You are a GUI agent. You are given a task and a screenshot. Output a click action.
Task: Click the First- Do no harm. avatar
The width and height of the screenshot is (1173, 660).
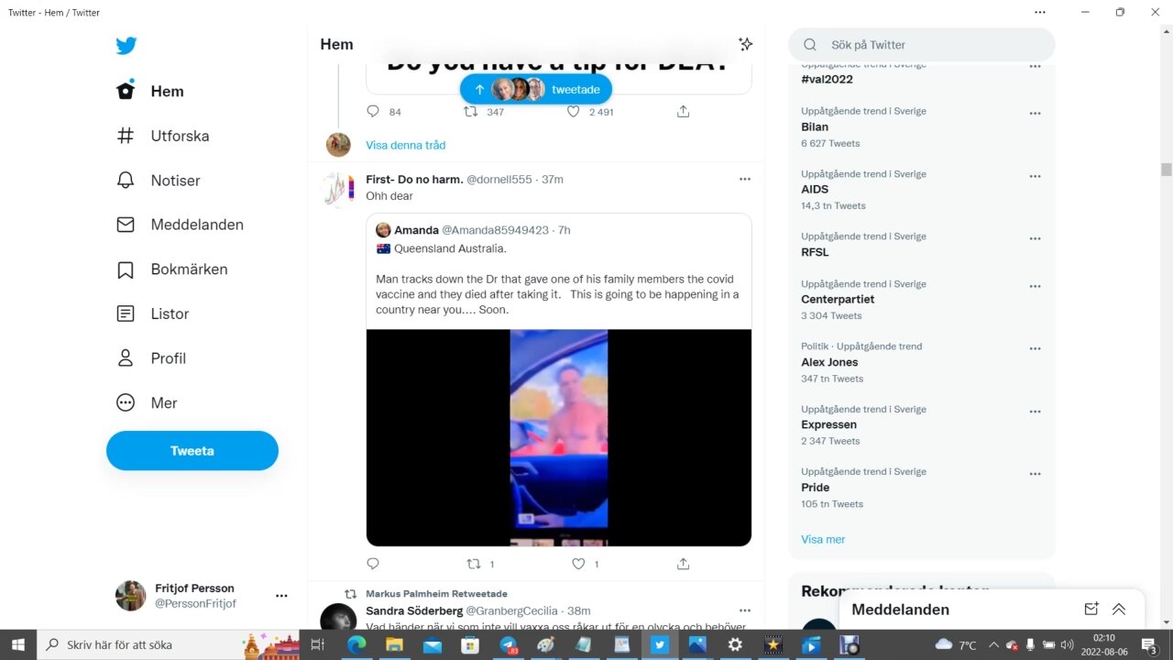(338, 190)
